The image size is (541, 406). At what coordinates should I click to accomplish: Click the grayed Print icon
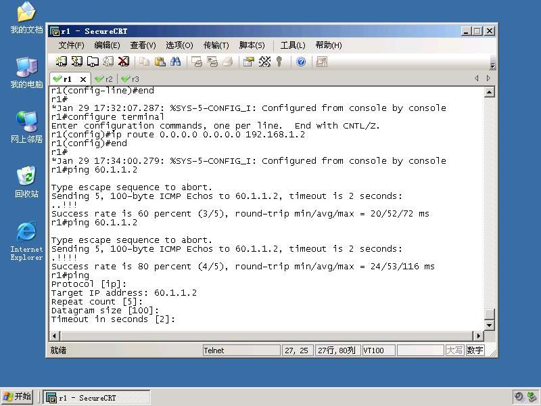click(x=228, y=62)
